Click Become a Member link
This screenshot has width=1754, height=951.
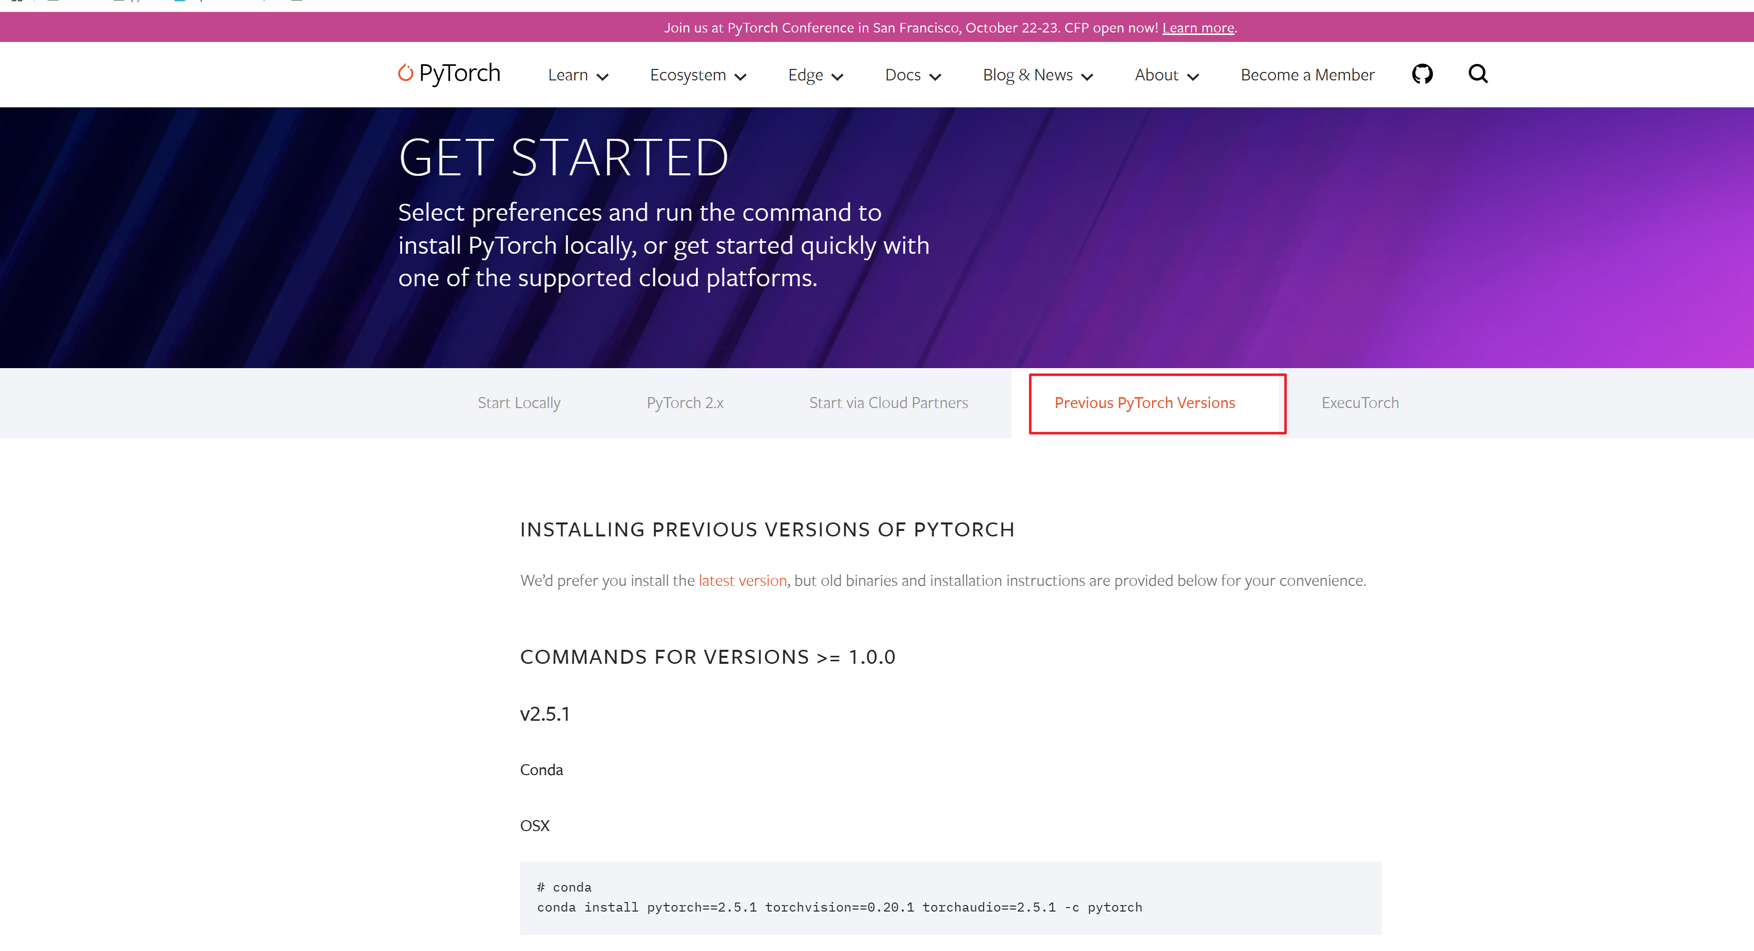pyautogui.click(x=1307, y=75)
